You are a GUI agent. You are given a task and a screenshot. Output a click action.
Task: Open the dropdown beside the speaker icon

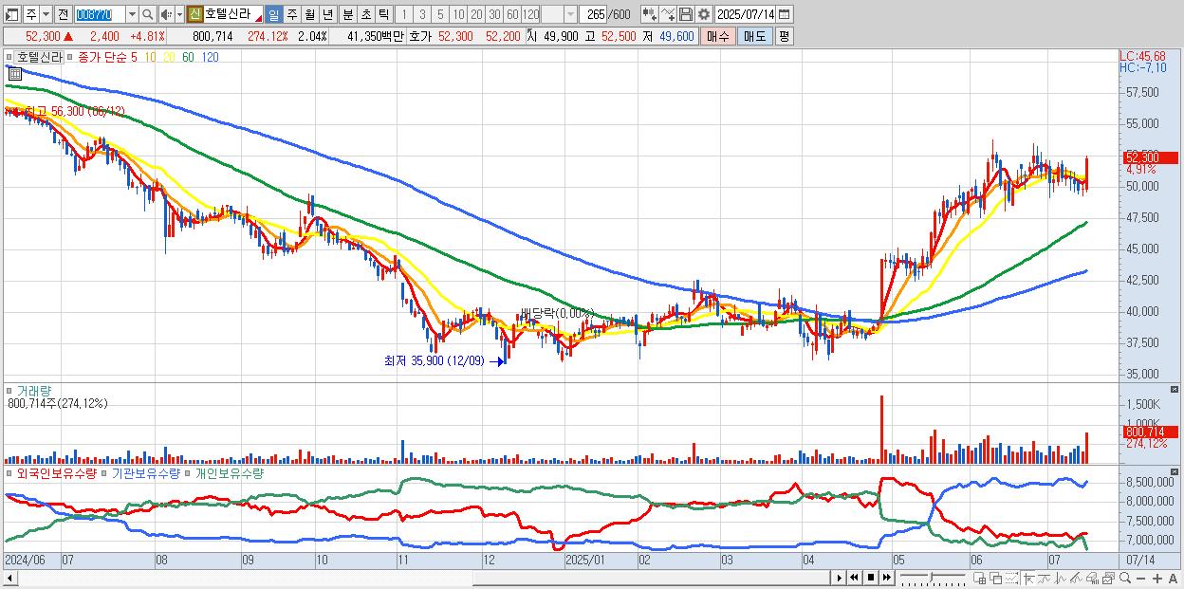coord(179,14)
